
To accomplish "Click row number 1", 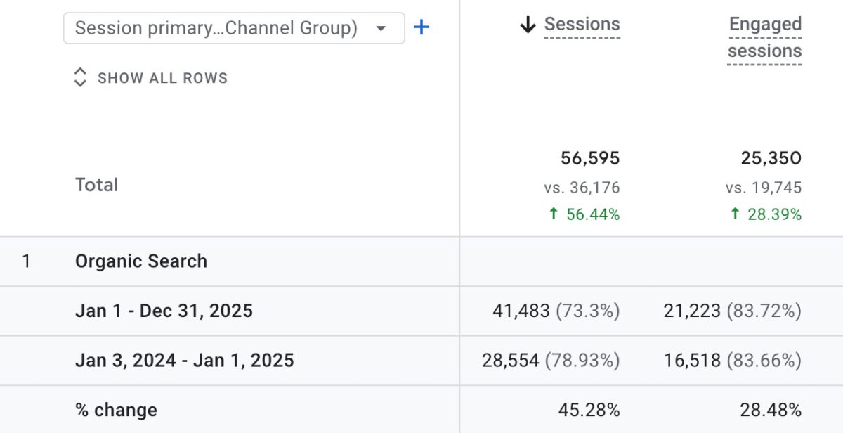I will pos(26,261).
